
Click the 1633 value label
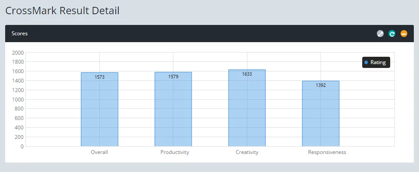247,74
